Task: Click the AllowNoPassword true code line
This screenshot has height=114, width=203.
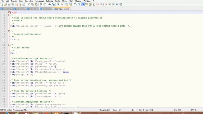Action: pyautogui.click(x=40, y=72)
